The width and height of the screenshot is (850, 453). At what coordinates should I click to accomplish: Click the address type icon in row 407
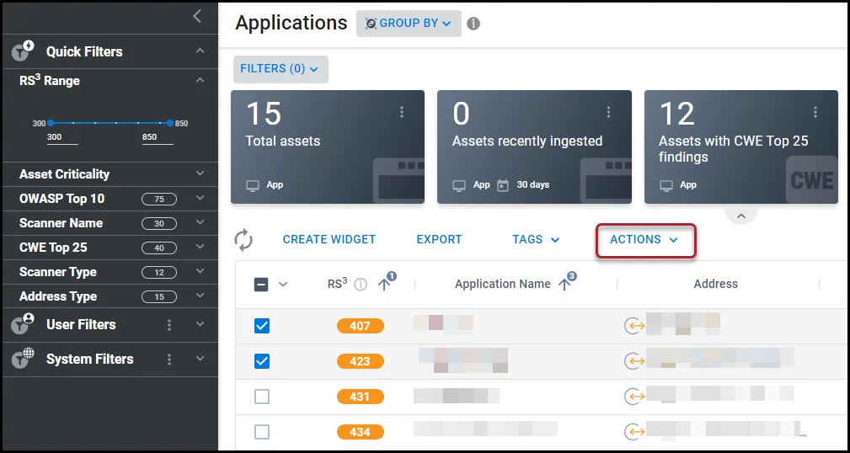pyautogui.click(x=633, y=326)
